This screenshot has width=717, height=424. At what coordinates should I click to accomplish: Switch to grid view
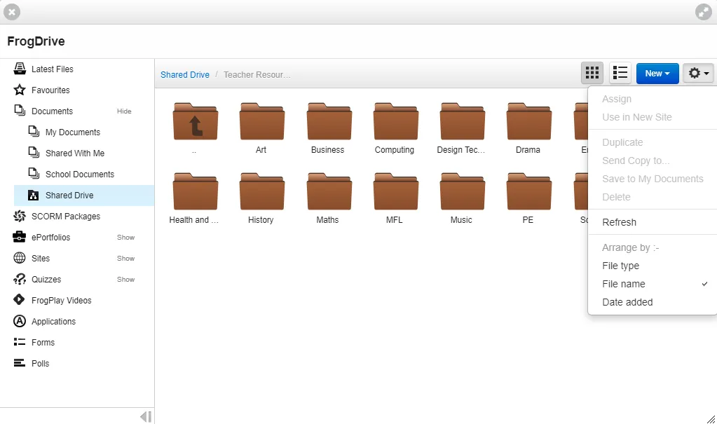click(592, 73)
